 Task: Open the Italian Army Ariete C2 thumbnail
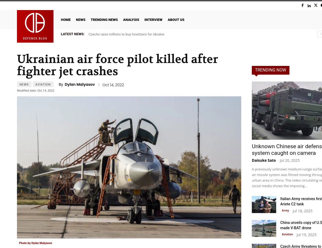(264, 205)
